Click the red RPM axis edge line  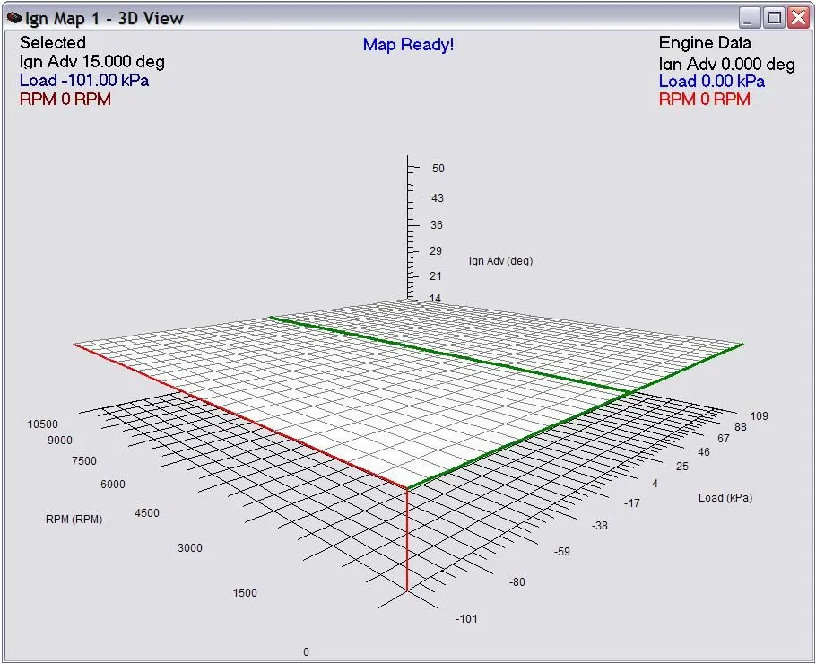pyautogui.click(x=242, y=415)
